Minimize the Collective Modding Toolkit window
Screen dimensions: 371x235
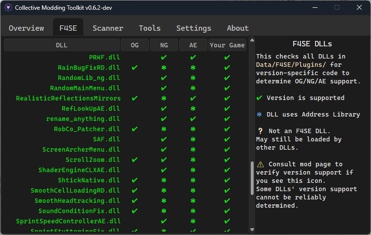[315, 8]
